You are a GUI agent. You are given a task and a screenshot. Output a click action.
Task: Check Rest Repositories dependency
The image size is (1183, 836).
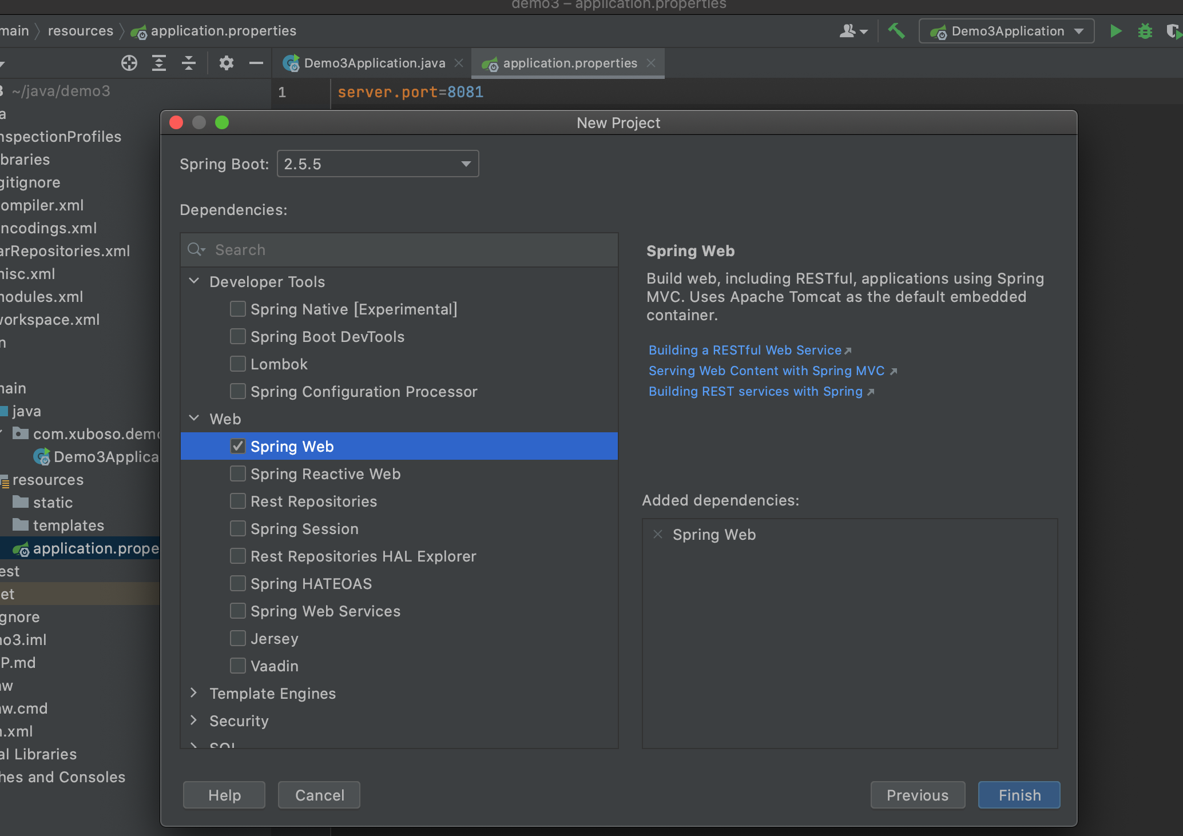point(238,501)
